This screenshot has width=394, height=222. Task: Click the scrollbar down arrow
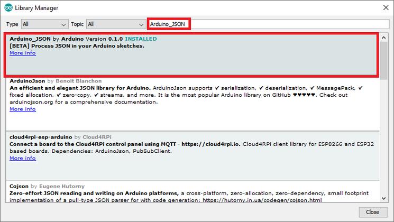tap(383, 198)
